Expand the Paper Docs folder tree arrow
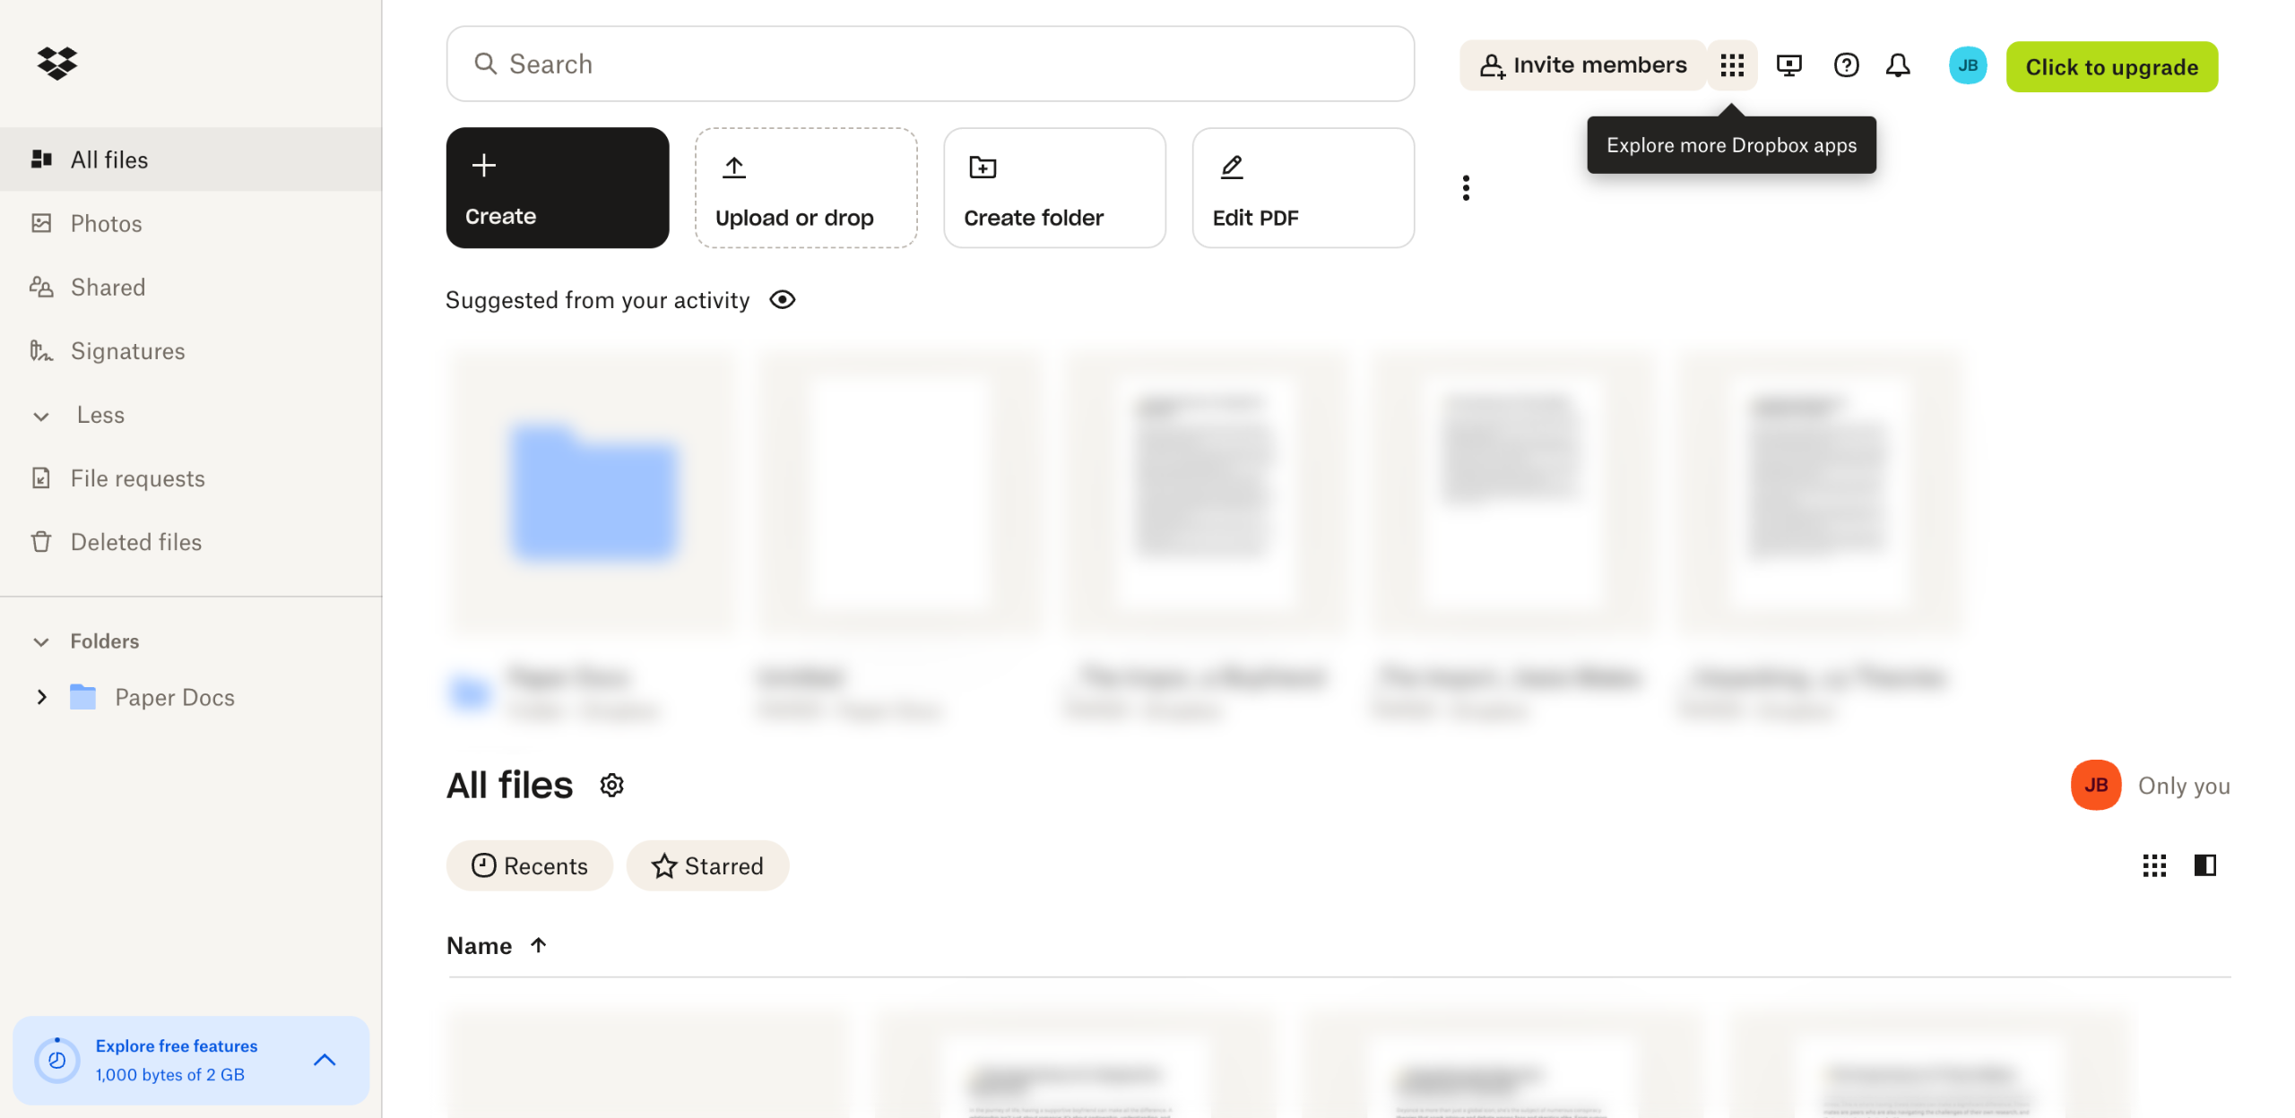The width and height of the screenshot is (2295, 1118). [41, 697]
